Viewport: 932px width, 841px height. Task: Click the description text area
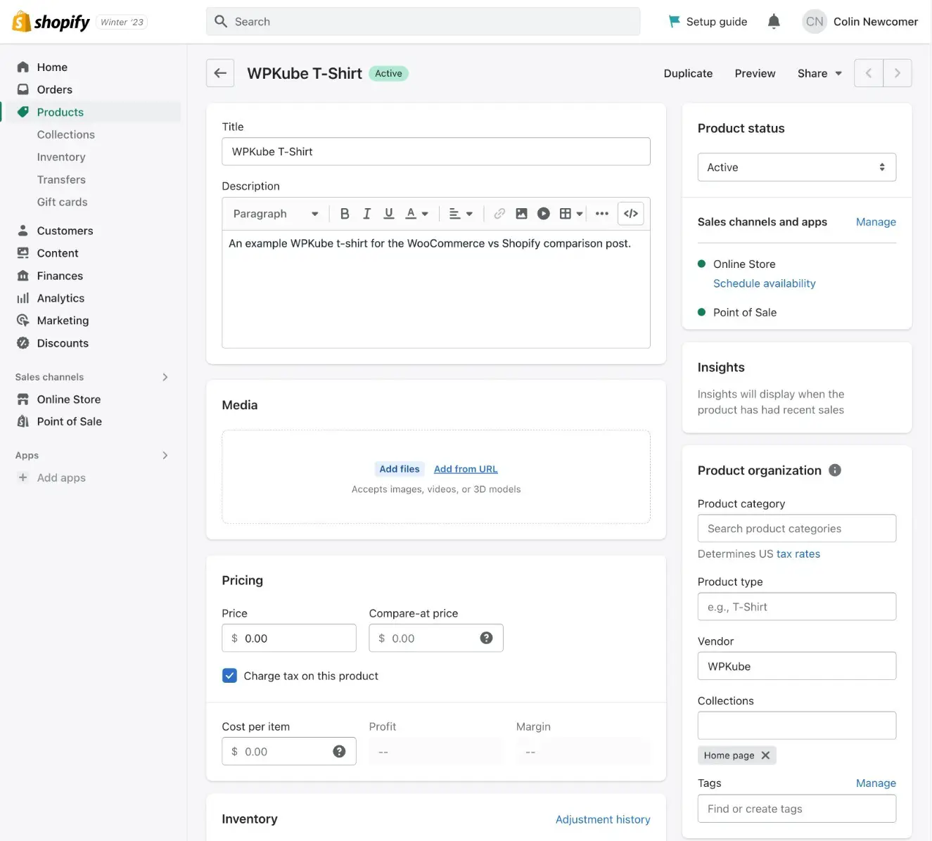436,289
